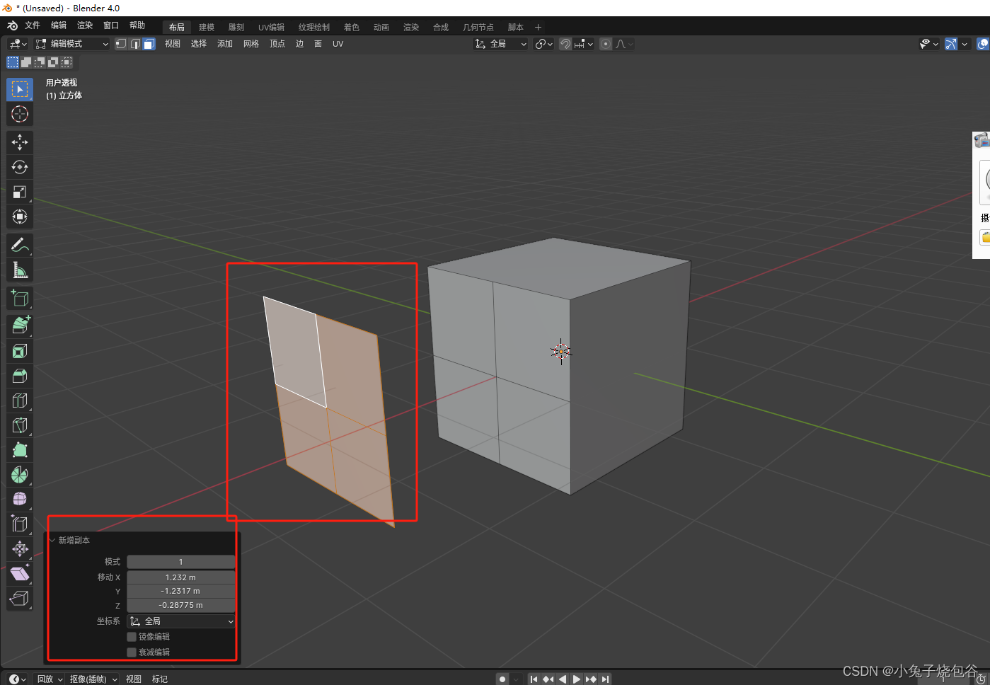
Task: Toggle face select mode
Action: coord(149,44)
